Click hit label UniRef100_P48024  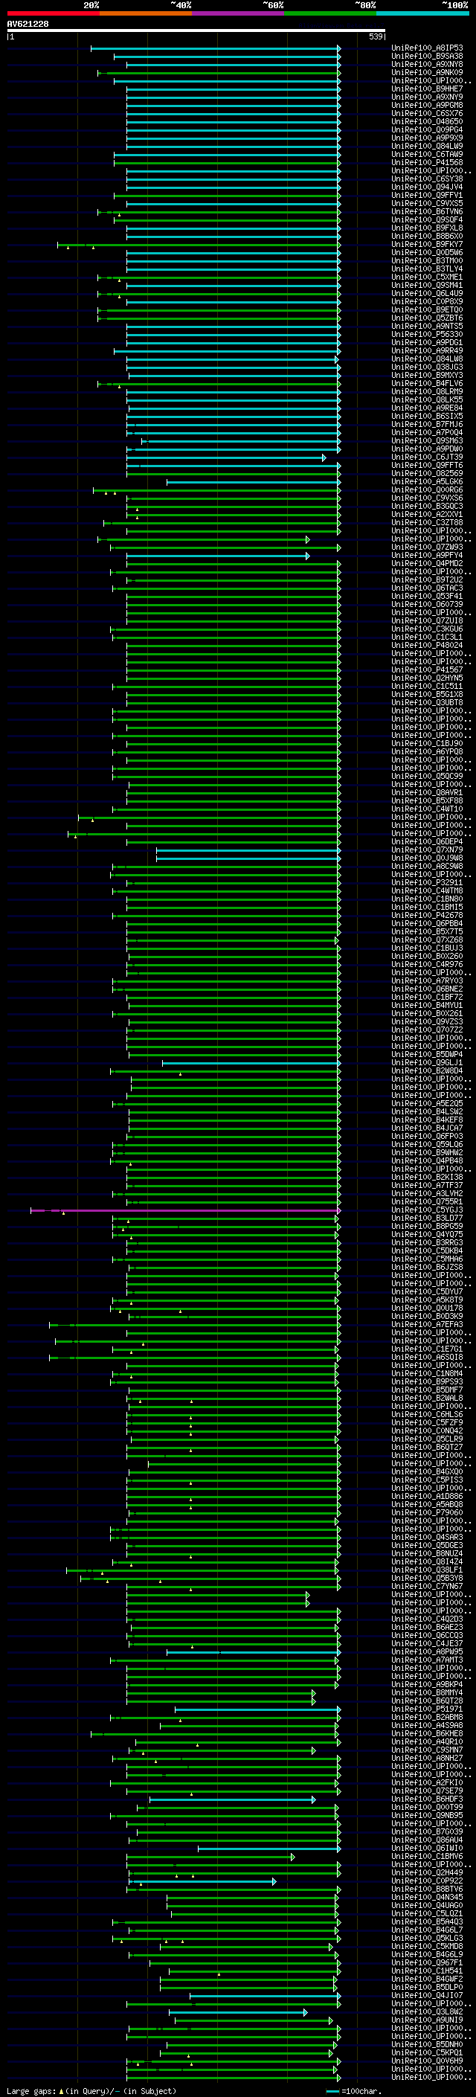[427, 646]
